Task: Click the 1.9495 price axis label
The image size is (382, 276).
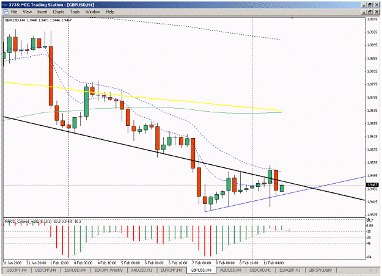Action: pyautogui.click(x=372, y=176)
